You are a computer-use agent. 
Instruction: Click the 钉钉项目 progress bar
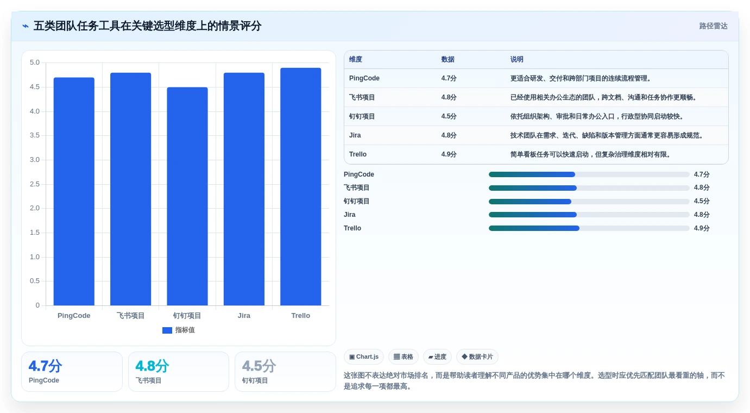coord(589,202)
